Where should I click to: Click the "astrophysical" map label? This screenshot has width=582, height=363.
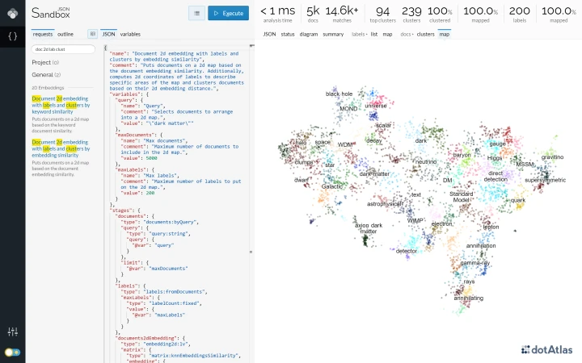pos(385,204)
